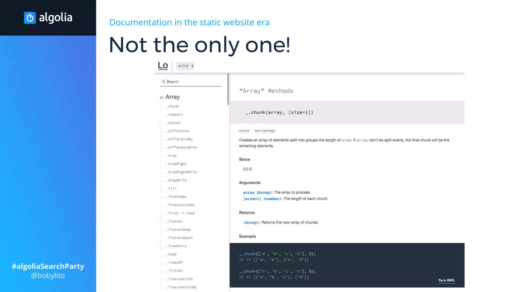The width and height of the screenshot is (520, 292).
Task: Open the _.head sidebar link
Action: click(171, 254)
